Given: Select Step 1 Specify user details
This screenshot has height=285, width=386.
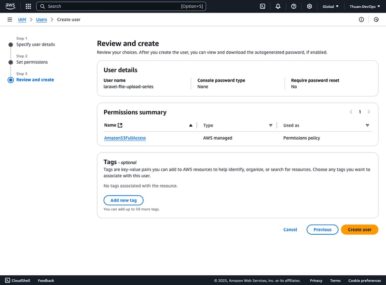Looking at the screenshot, I should coord(36,44).
